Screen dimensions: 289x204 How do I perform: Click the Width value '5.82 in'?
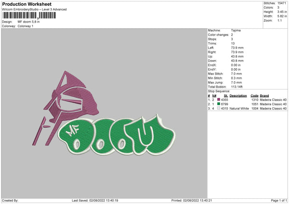[282, 16]
